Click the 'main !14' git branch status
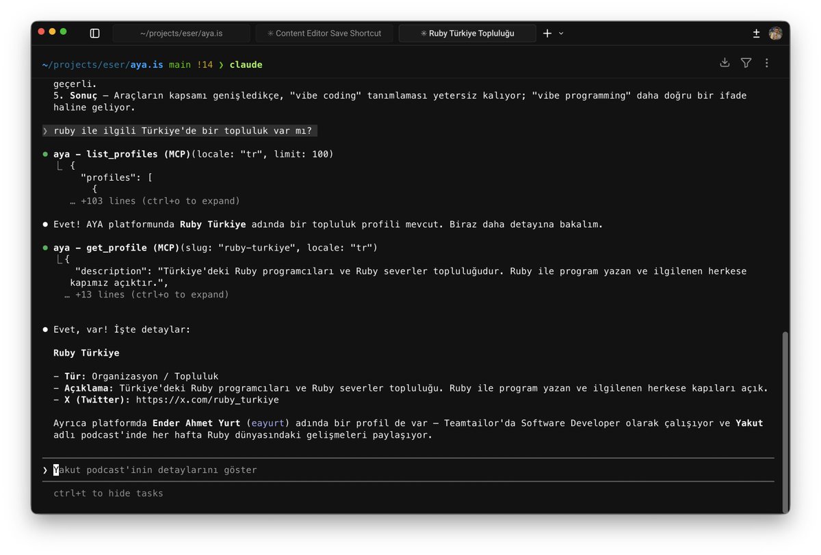 (191, 64)
